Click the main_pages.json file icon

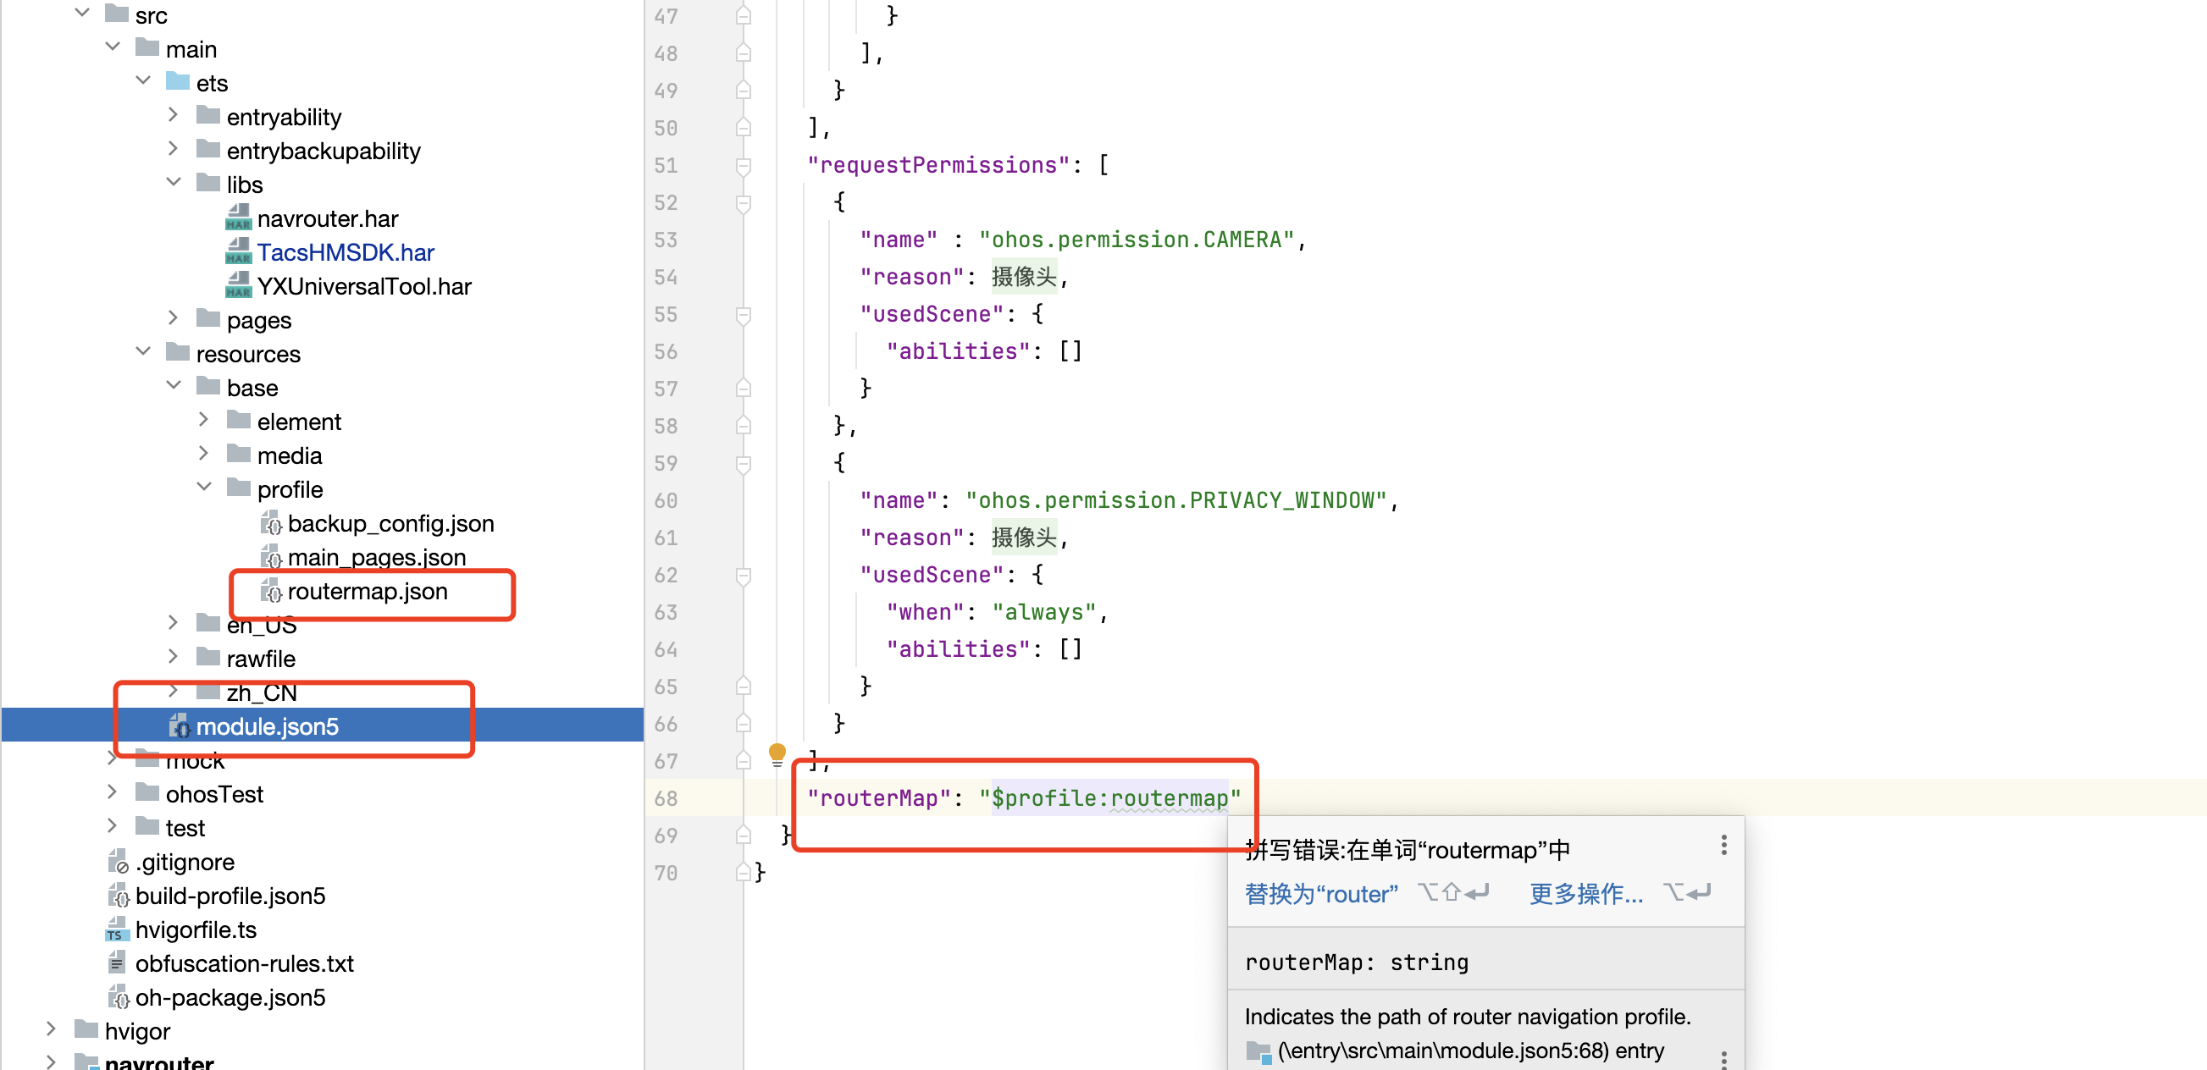(x=271, y=558)
